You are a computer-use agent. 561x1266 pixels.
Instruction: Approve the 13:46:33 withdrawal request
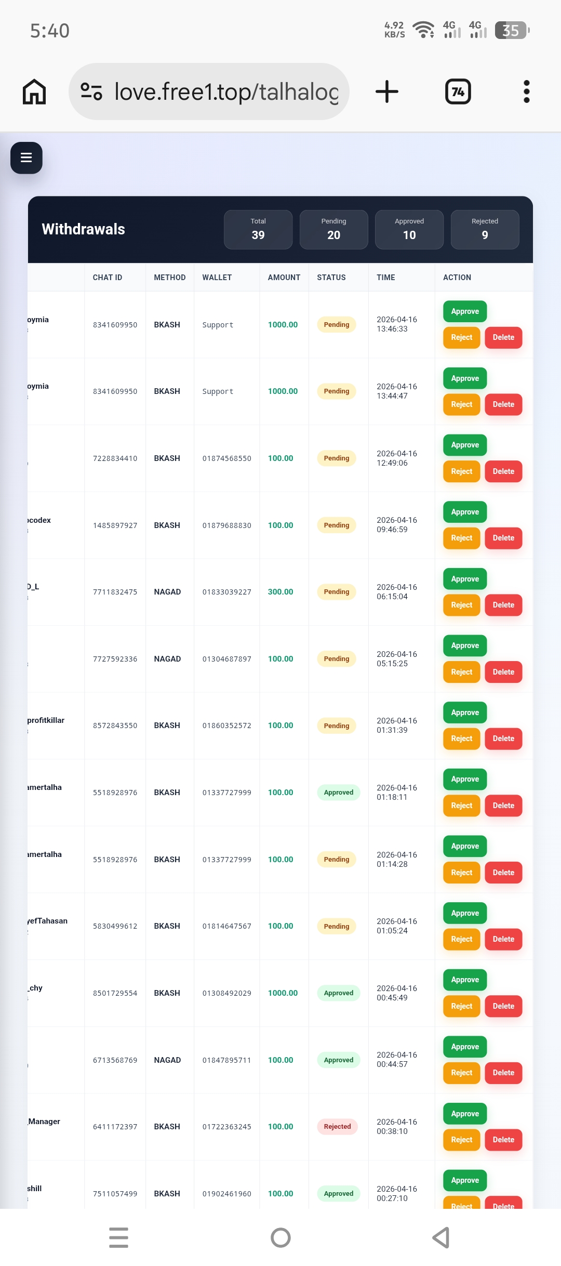(465, 311)
